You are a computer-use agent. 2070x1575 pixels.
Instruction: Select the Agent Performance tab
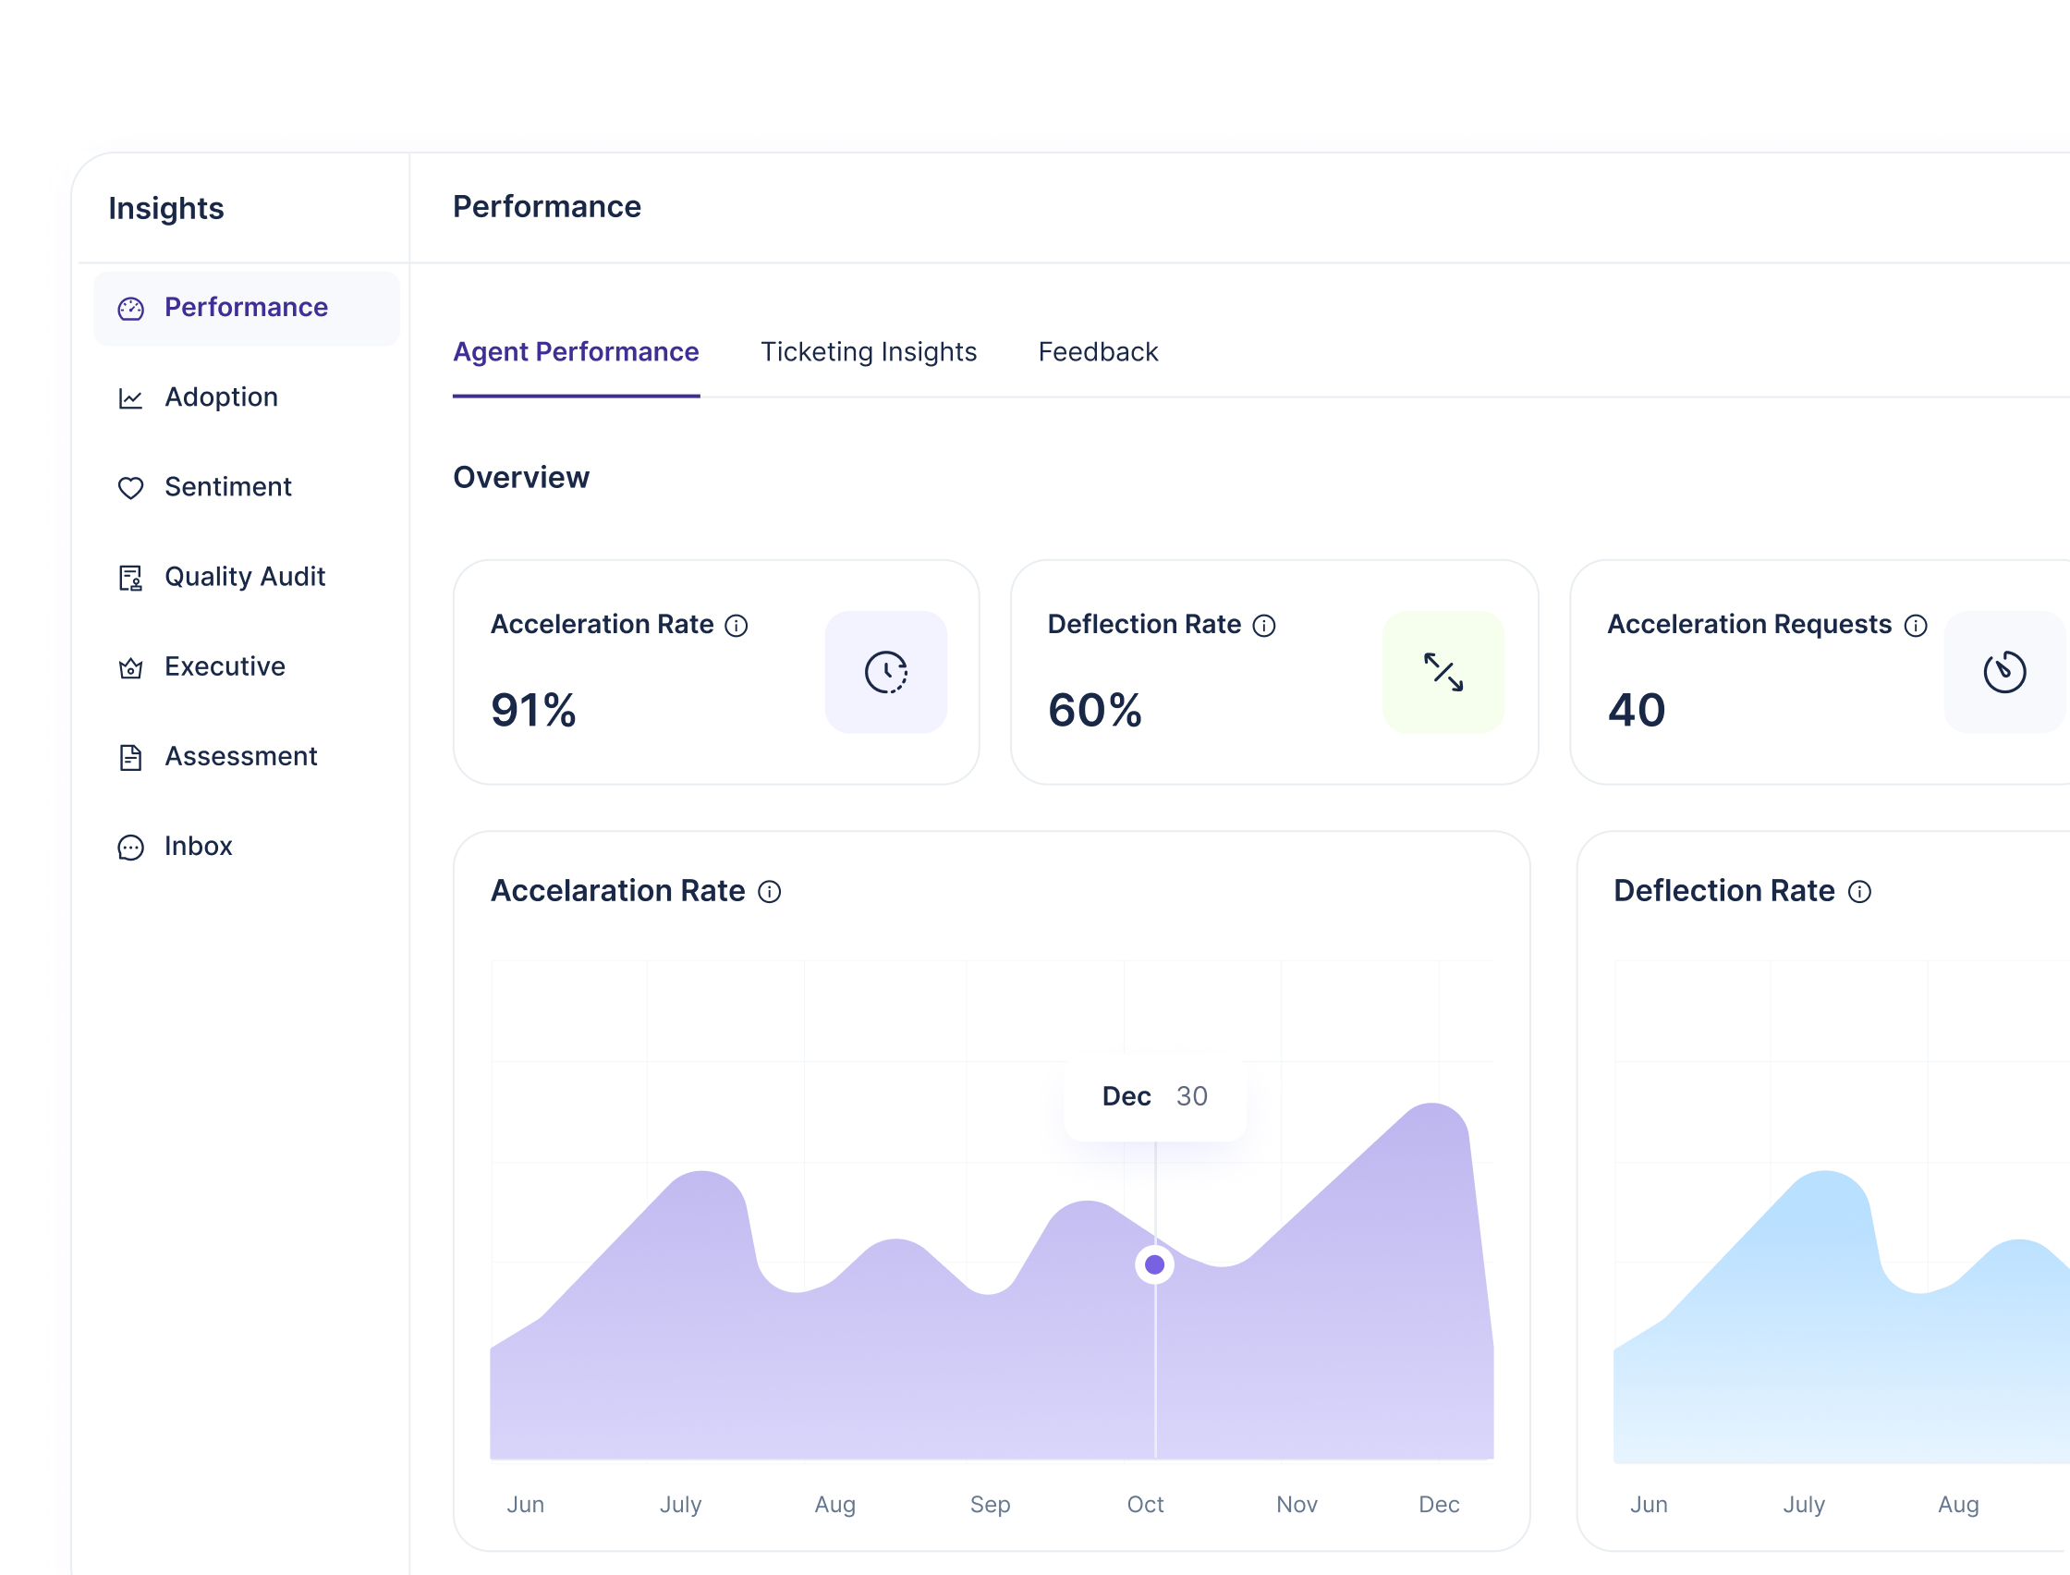click(576, 351)
